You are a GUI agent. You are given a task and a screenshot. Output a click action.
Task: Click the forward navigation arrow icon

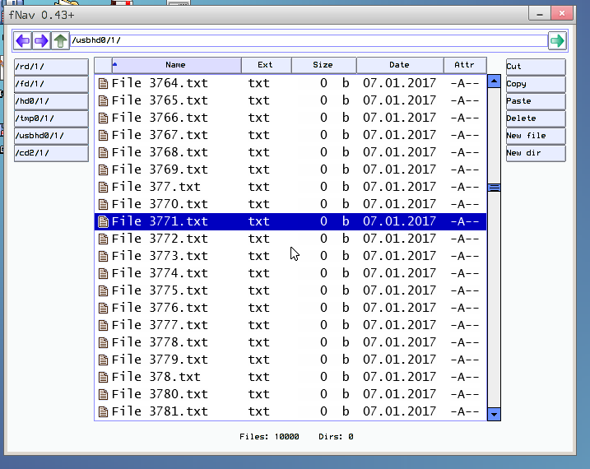point(41,40)
